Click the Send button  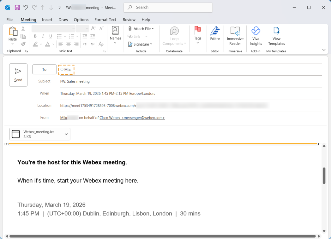18,75
